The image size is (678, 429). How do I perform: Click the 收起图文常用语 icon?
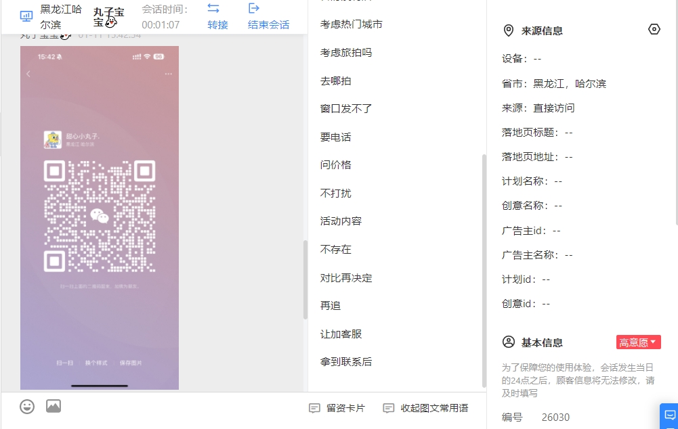pos(389,408)
